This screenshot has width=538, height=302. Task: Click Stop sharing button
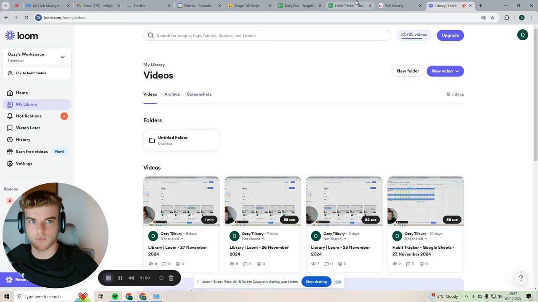point(316,281)
